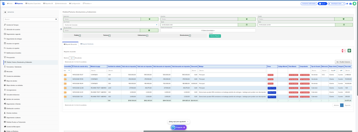Change the Mostrar results count dropdown

click(x=71, y=58)
